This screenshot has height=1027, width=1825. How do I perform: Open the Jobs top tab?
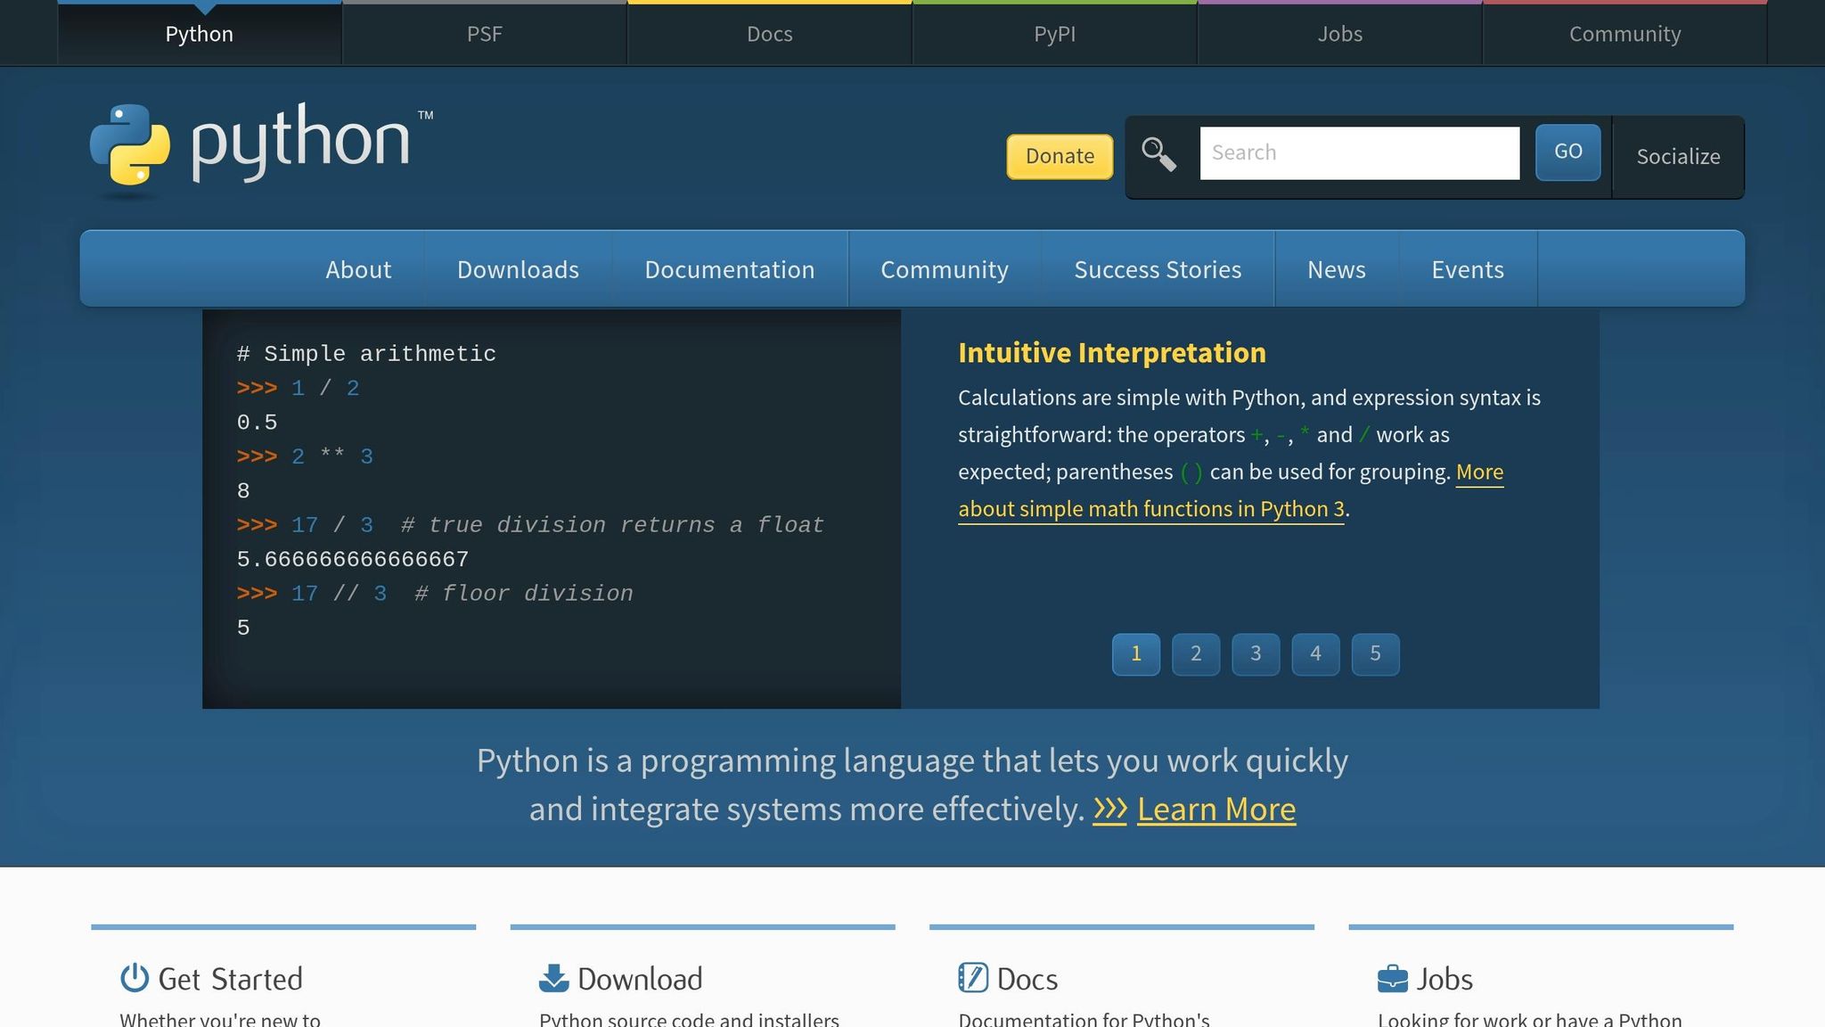click(x=1340, y=34)
